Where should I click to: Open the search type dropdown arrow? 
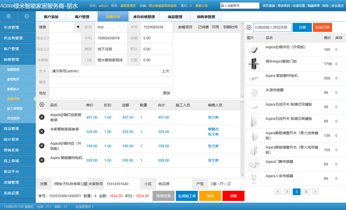78,27
